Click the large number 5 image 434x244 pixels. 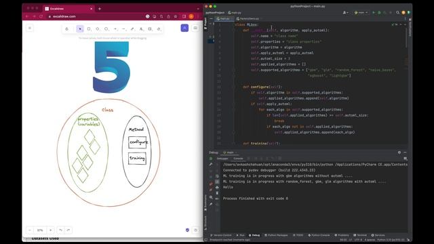pos(111,67)
